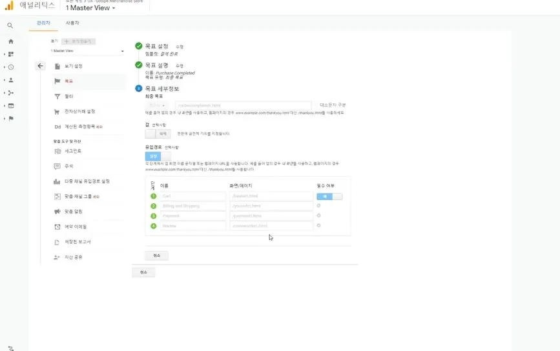Click the step 1 name field 'Cart'
This screenshot has height=351, width=560.
click(193, 196)
